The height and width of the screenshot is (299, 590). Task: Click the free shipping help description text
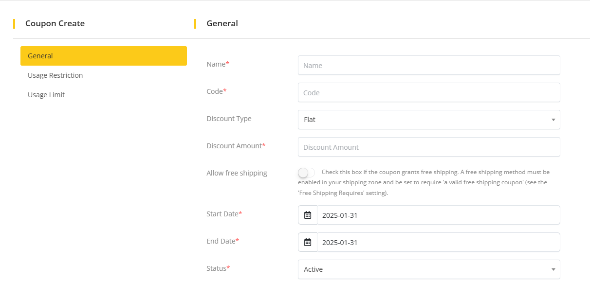click(424, 182)
